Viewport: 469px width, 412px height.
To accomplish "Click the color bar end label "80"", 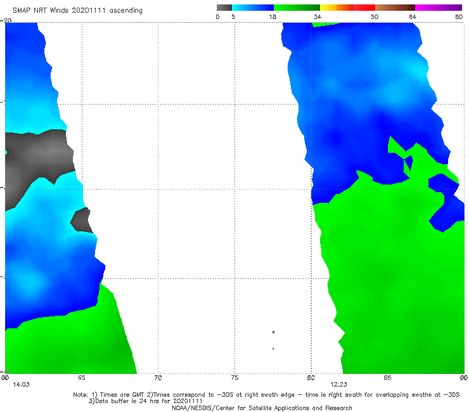I will 459,16.
